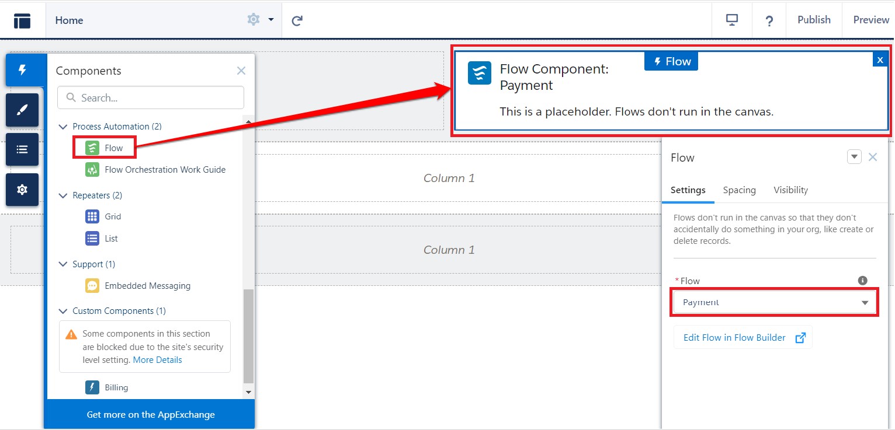Viewport: 895px width, 430px height.
Task: Delete Flow component with x button
Action: 880,60
